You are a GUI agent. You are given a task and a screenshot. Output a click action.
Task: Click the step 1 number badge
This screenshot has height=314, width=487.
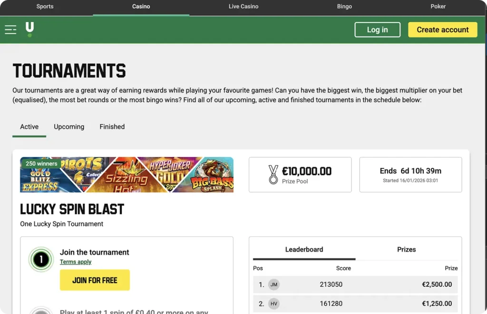click(41, 259)
